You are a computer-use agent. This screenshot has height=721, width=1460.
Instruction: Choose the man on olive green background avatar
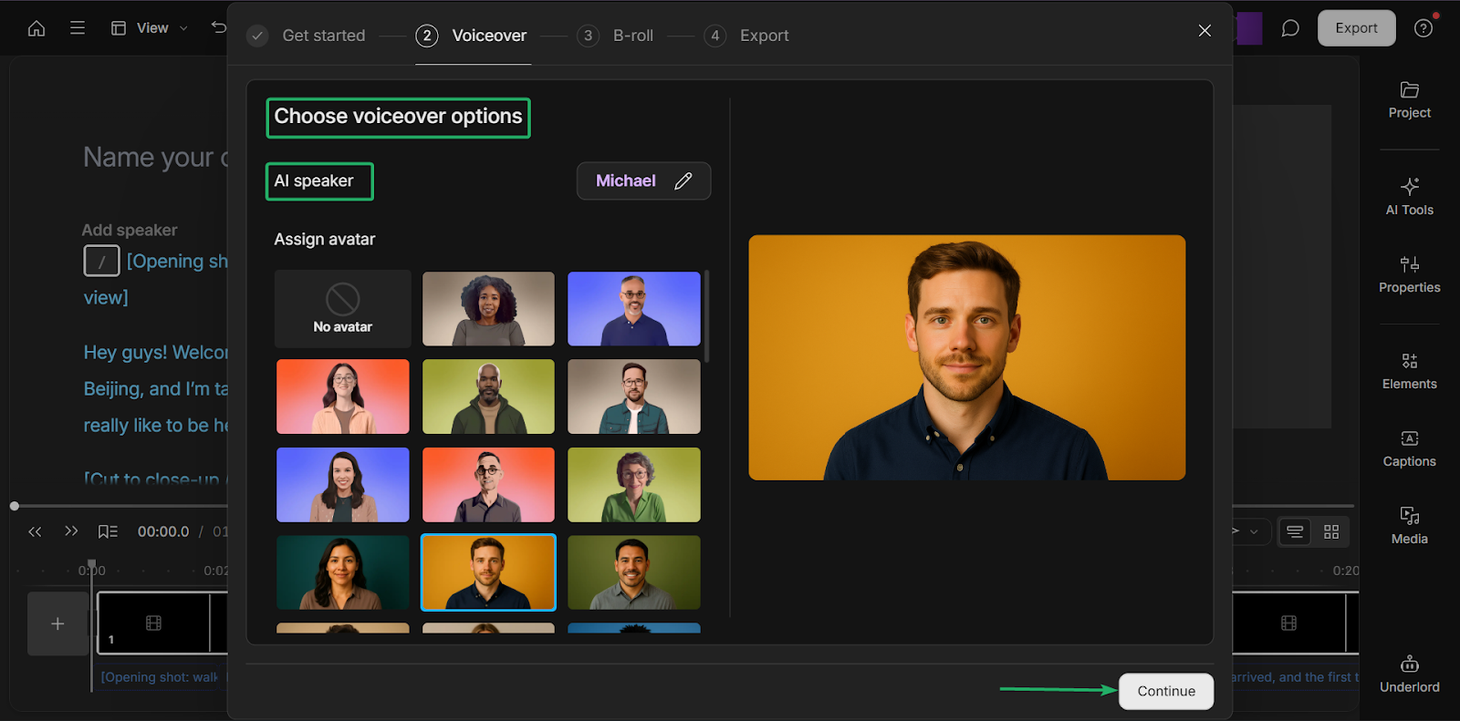[x=634, y=572]
